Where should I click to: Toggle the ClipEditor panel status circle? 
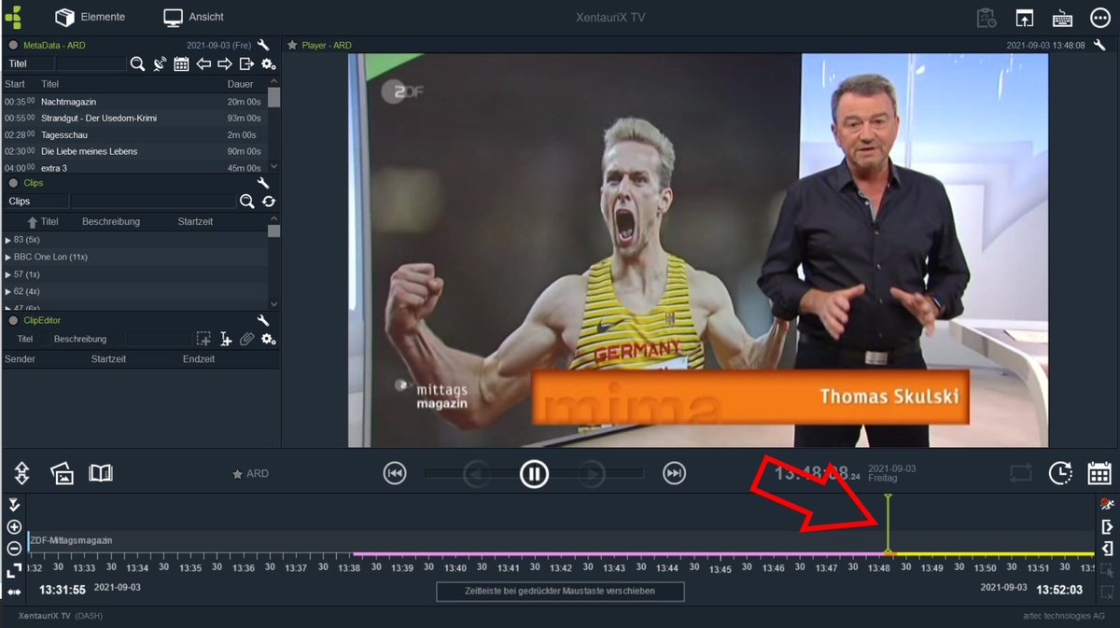pos(13,320)
